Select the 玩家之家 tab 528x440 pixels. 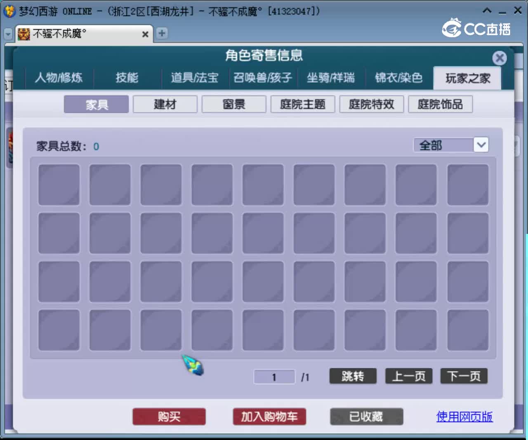coord(467,78)
